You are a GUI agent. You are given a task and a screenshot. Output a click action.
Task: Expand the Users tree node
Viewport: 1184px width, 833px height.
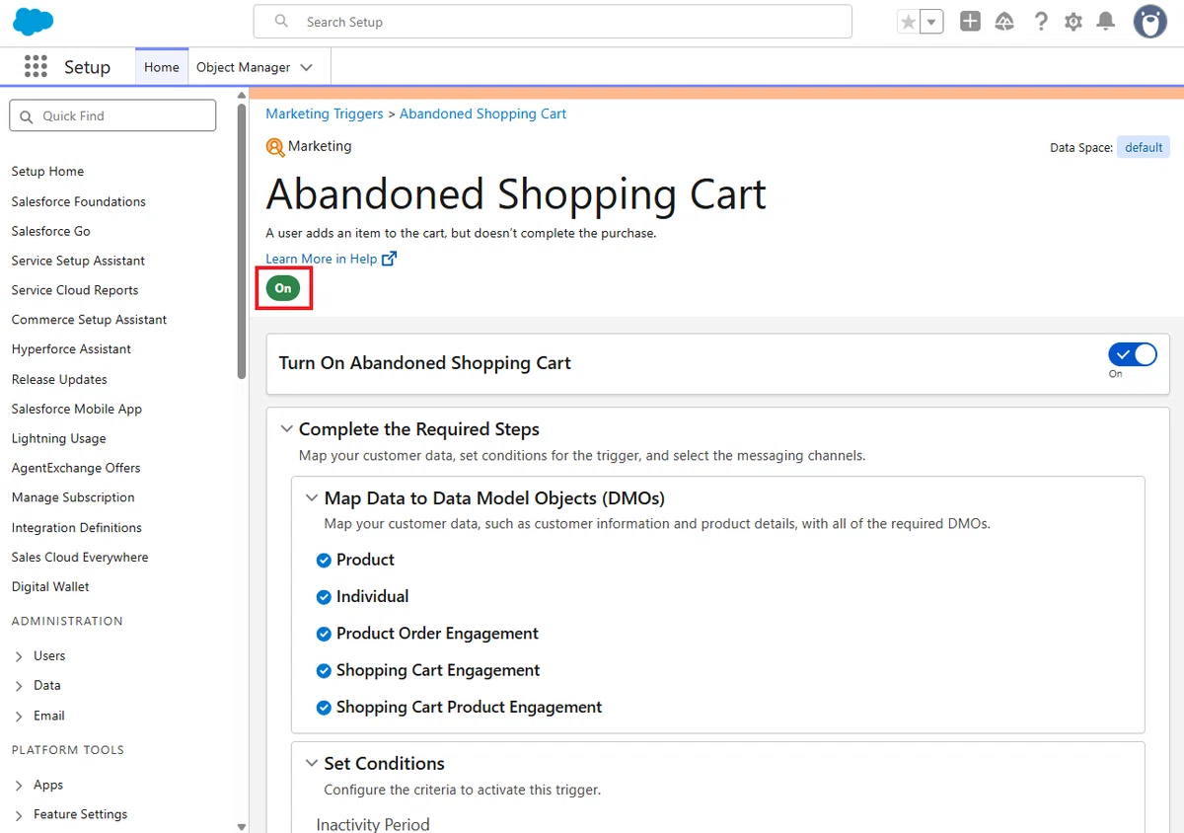pos(20,656)
